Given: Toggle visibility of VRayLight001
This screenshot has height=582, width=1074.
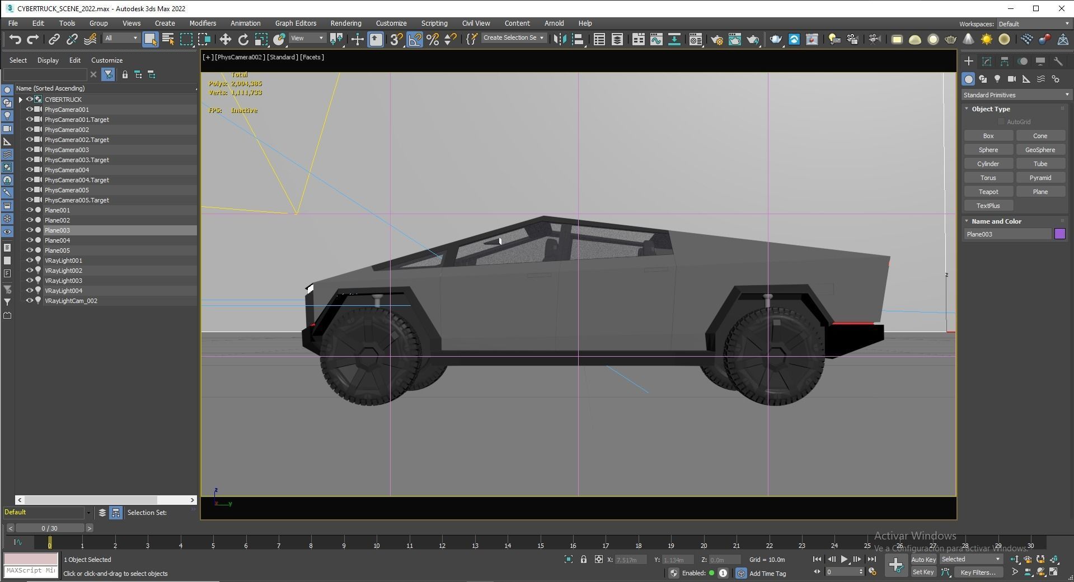Looking at the screenshot, I should click(x=30, y=261).
